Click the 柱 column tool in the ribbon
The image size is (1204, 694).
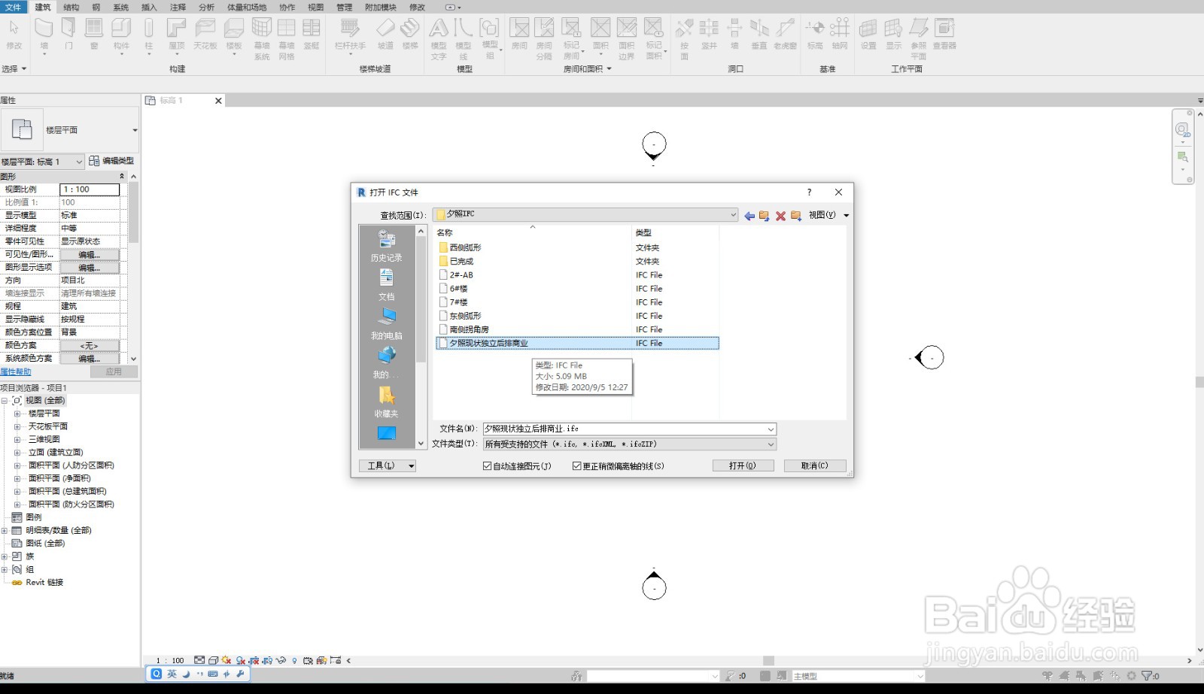point(149,35)
